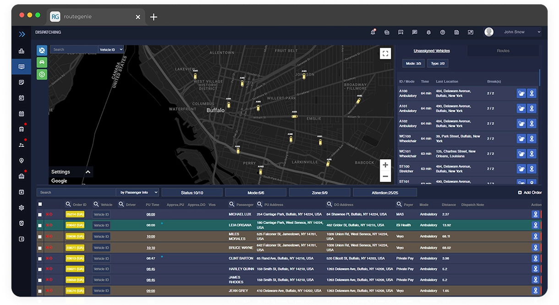Switch to the Routes tab
The image size is (559, 305).
click(x=503, y=50)
